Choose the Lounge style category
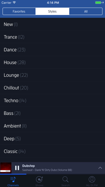The image size is (105, 187). (x=52, y=75)
